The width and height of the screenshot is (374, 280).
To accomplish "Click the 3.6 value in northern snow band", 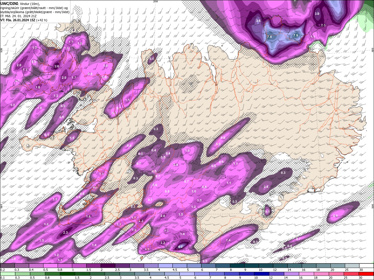I will click(x=258, y=21).
